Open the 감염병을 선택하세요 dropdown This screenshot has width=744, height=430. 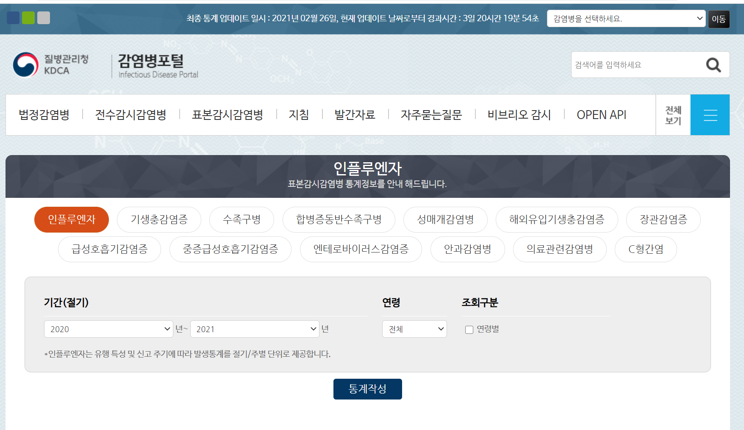tap(626, 19)
